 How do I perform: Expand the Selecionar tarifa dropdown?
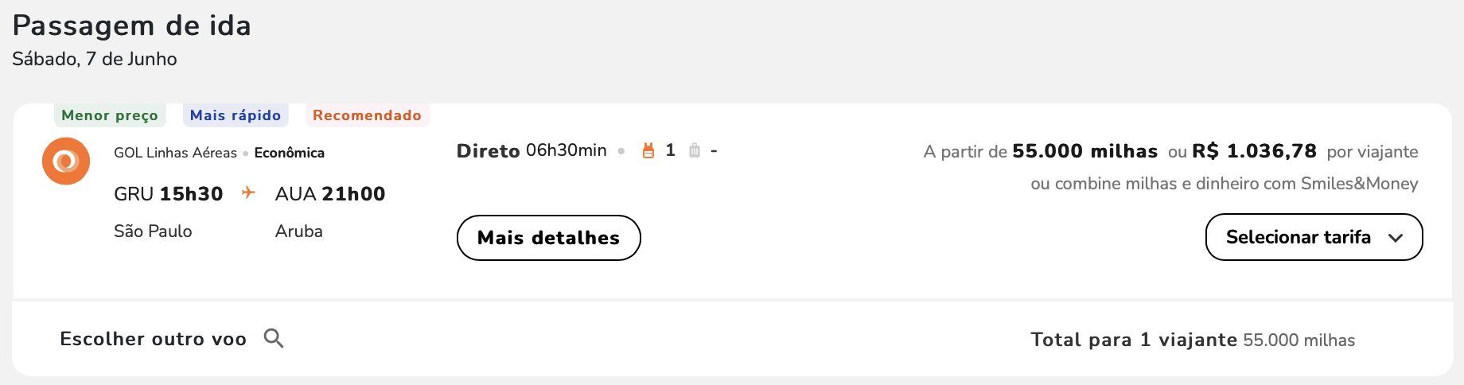click(1314, 237)
